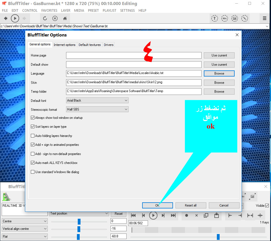271x241 pixels.
Task: Click the green BluffTitler mascot icon
Action: [x=7, y=197]
